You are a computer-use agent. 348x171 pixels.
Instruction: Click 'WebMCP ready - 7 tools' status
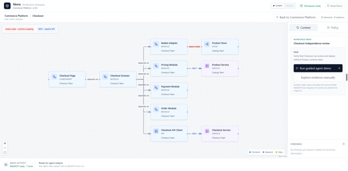(x=21, y=166)
